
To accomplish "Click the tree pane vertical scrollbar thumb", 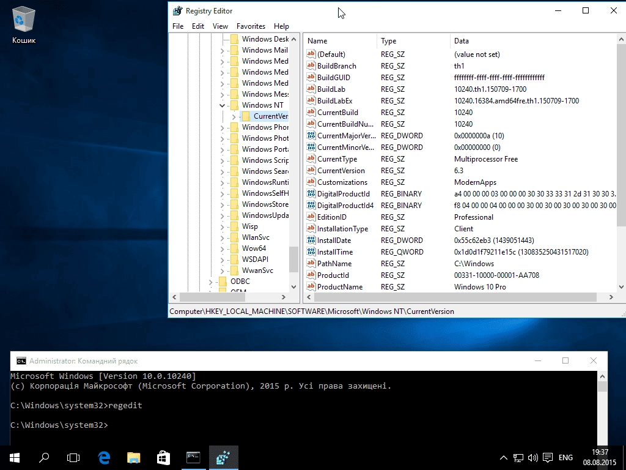I will pos(294,259).
